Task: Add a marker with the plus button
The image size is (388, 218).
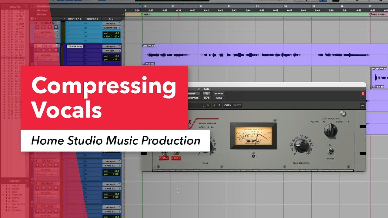Action: [123, 14]
